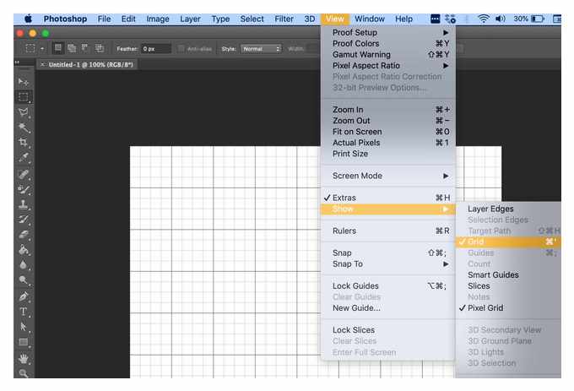
Task: Select the Rectangle shape tool
Action: point(24,342)
